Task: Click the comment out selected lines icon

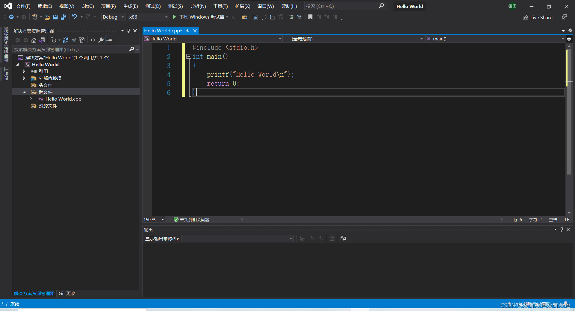Action: coord(291,17)
